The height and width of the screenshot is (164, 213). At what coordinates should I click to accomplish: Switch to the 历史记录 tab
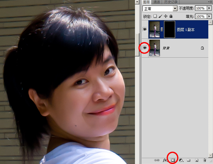click(x=171, y=2)
